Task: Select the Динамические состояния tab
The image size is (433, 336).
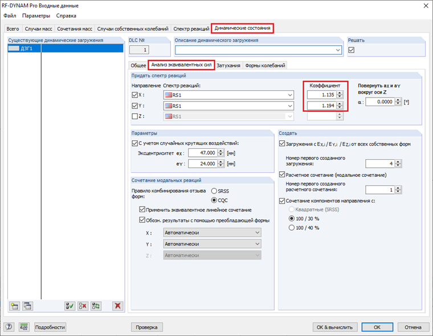Action: pyautogui.click(x=243, y=28)
